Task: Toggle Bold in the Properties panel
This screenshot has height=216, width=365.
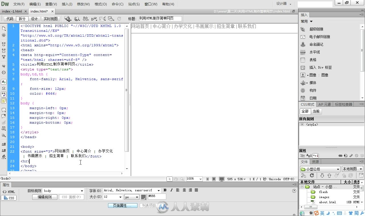Action: [x=165, y=190]
